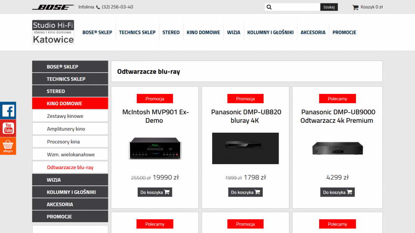This screenshot has width=415, height=233.
Task: Select KOLUMNY I GŁOŚNIKI in left sidebar
Action: pos(70,192)
